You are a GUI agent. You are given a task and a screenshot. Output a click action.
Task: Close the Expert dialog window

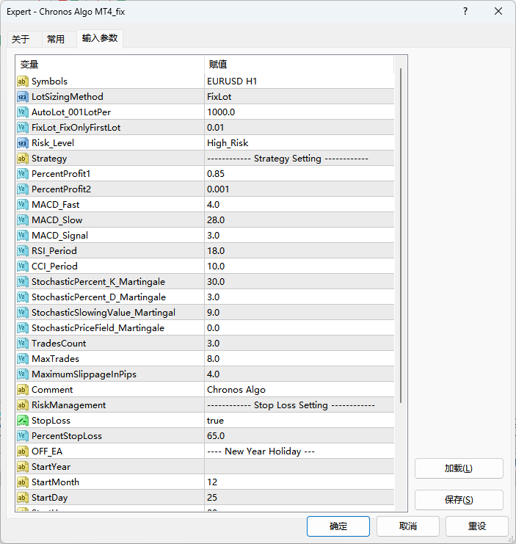pos(498,12)
